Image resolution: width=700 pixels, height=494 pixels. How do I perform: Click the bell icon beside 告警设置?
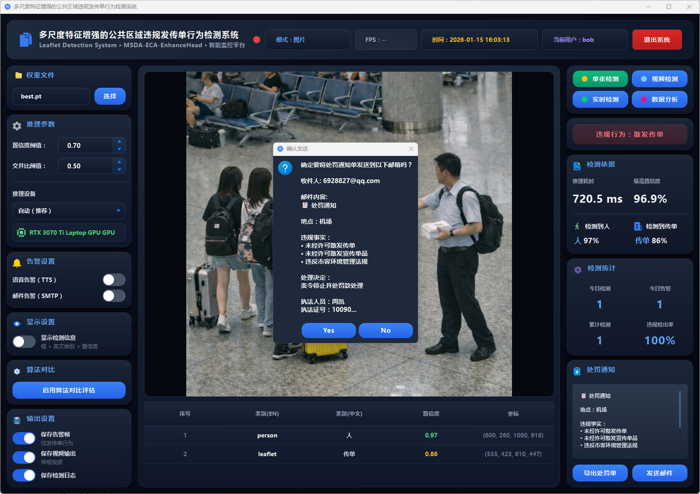tap(17, 263)
